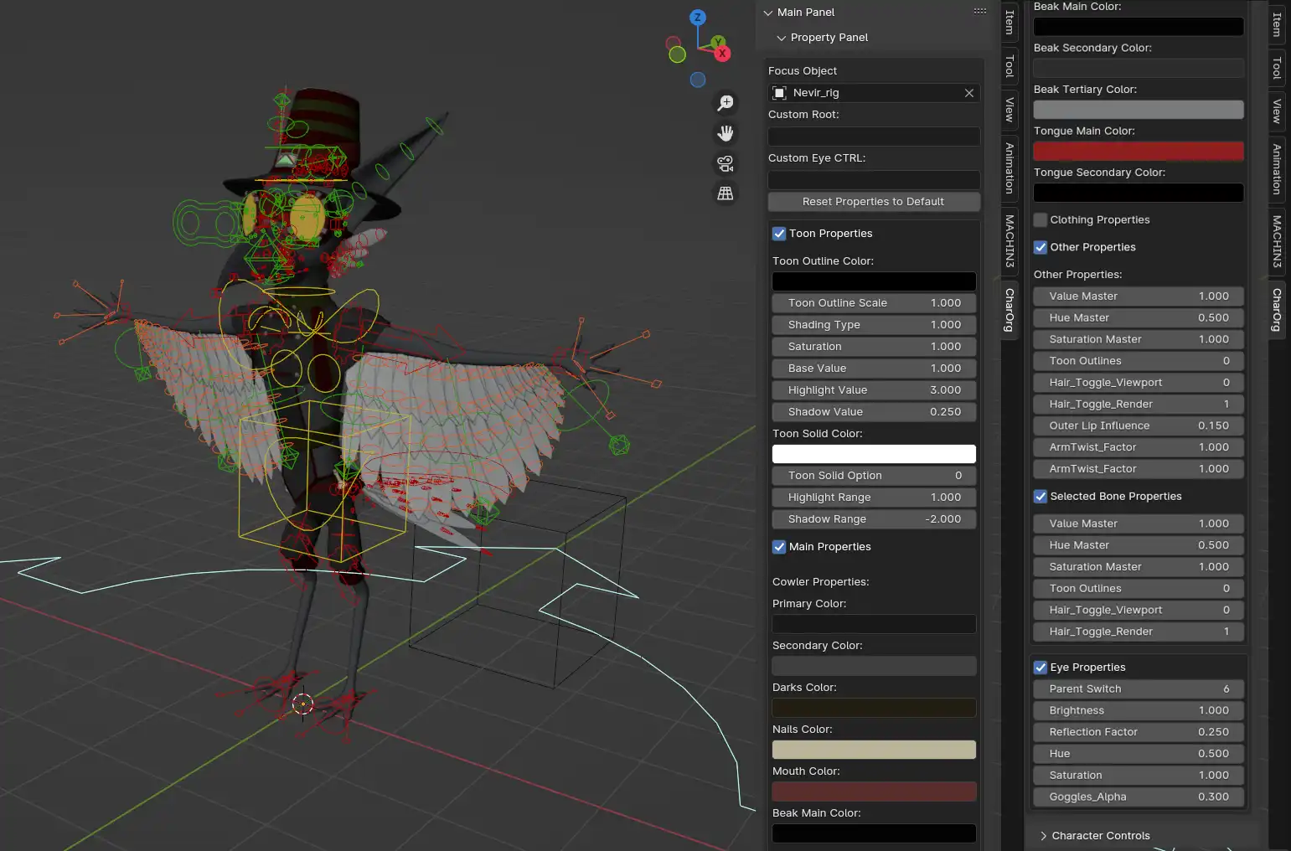Select the CharOrg tab in right sidebar

click(1277, 310)
